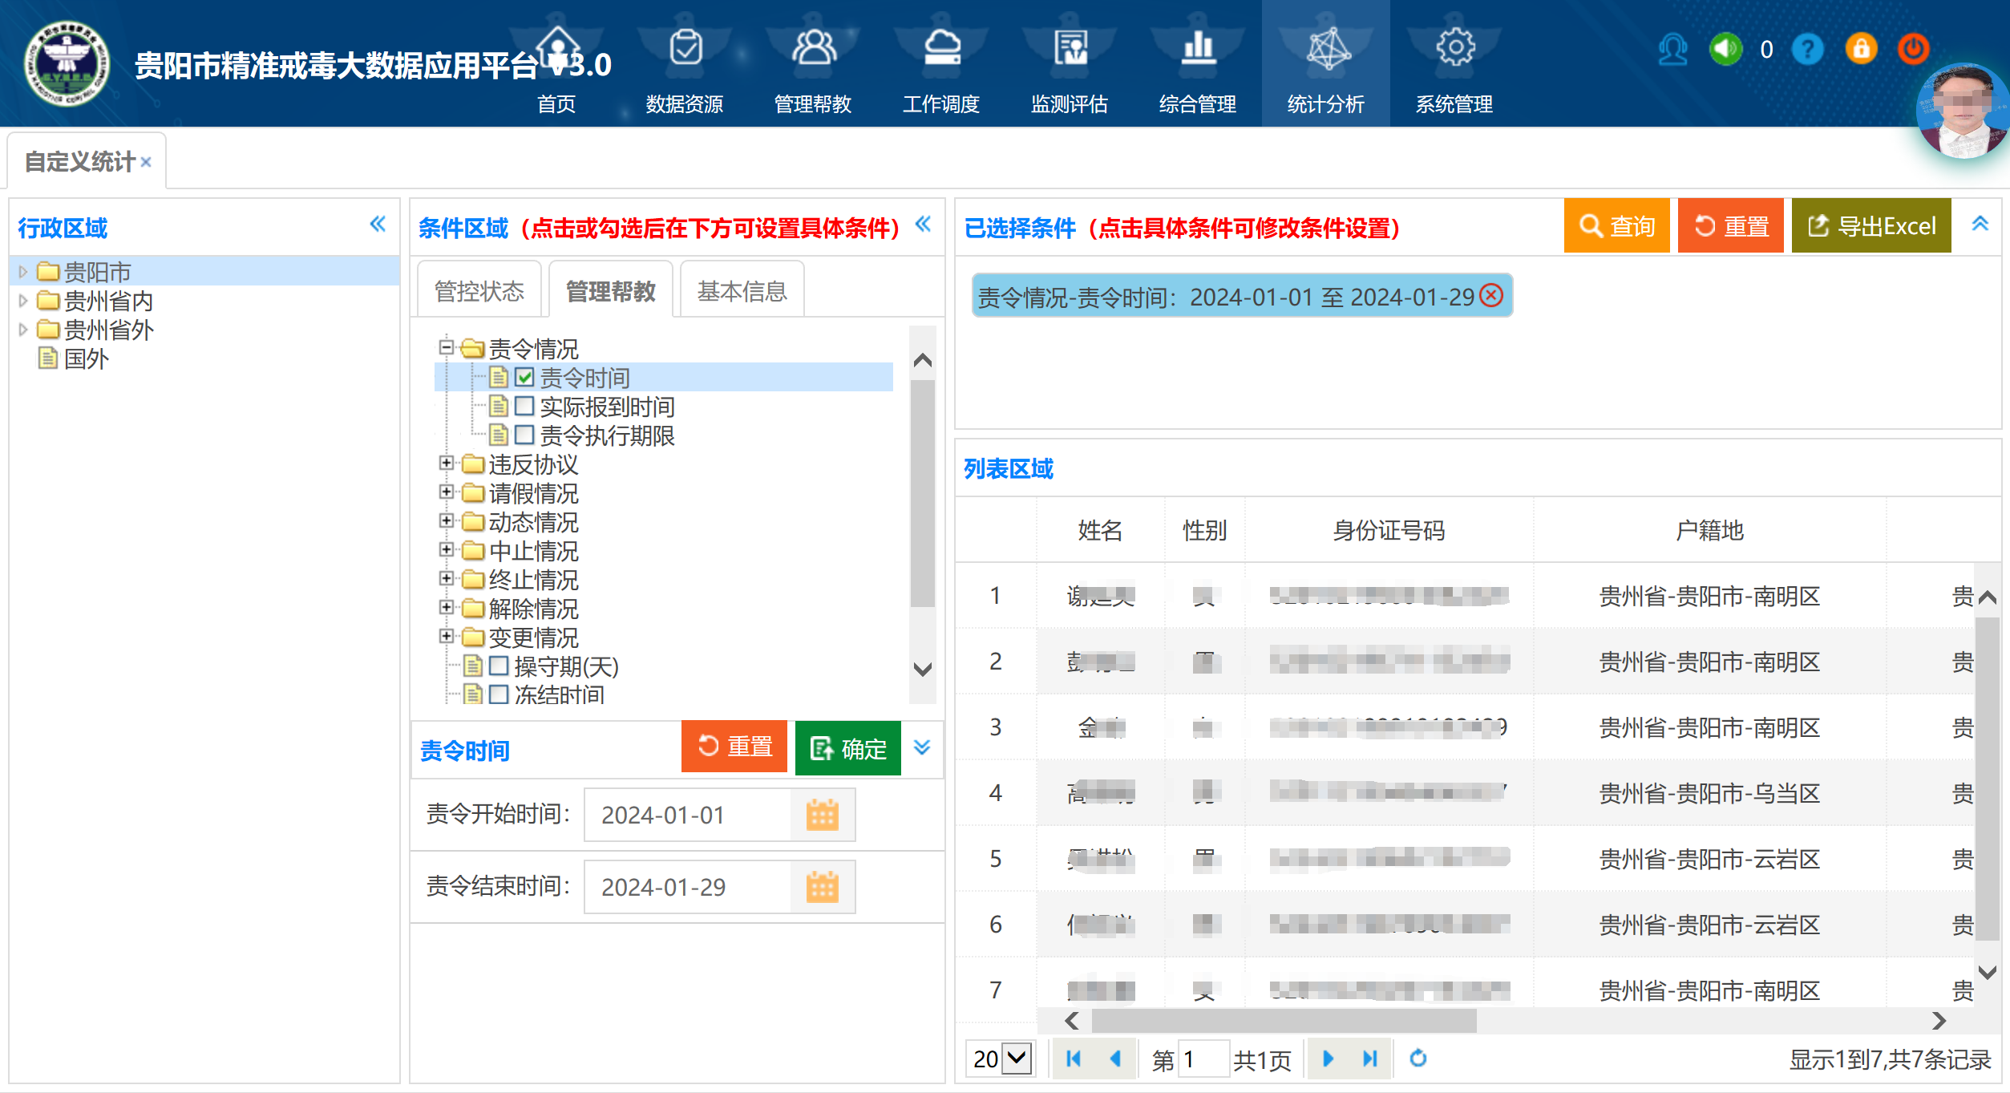Refresh the list with reload icon
Viewport: 2010px width, 1093px height.
[1418, 1059]
